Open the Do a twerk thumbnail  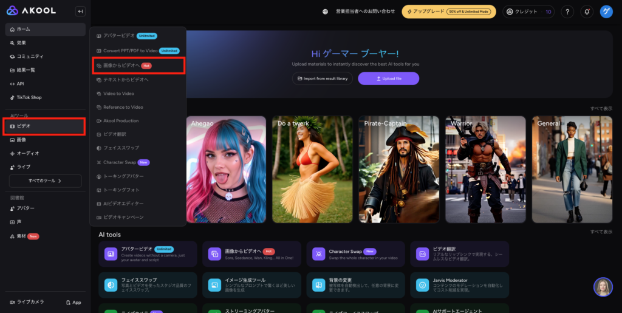(x=312, y=170)
